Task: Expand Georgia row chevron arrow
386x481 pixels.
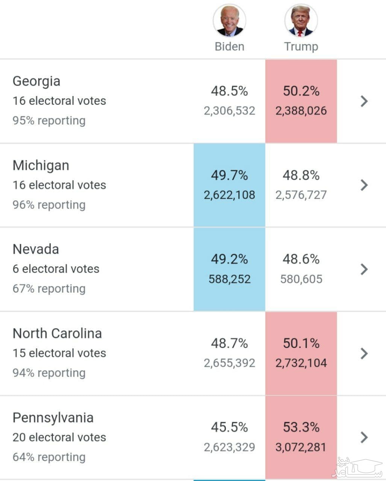Action: tap(364, 101)
